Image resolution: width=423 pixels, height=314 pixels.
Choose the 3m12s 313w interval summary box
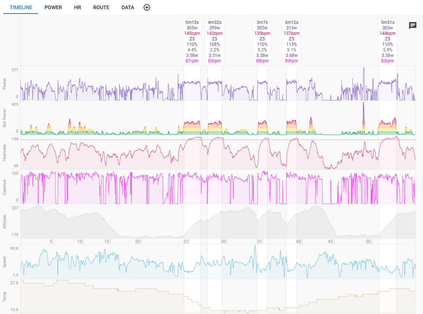coord(291,41)
